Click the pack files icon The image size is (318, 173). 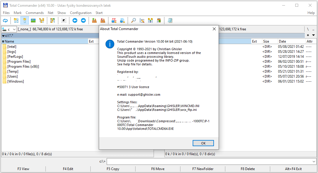pyautogui.click(x=94, y=20)
